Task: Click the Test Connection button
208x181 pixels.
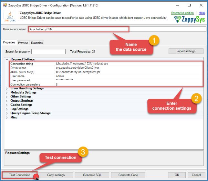Action: [20, 175]
